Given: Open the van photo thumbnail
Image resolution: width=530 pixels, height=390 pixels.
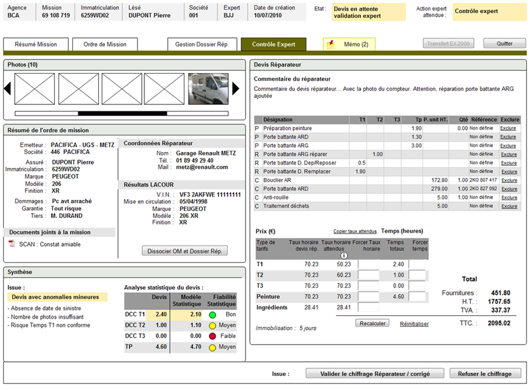Looking at the screenshot, I should pyautogui.click(x=208, y=88).
